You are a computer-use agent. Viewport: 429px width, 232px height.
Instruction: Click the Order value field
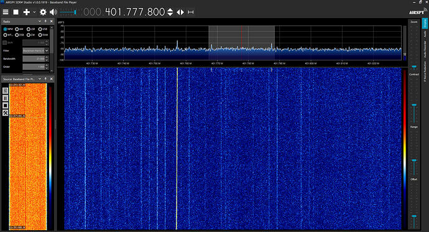34,67
